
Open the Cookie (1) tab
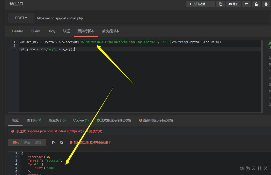[x=81, y=120]
